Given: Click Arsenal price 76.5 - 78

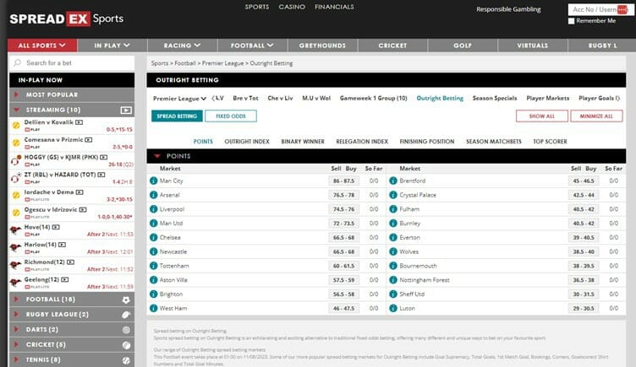Looking at the screenshot, I should [343, 195].
